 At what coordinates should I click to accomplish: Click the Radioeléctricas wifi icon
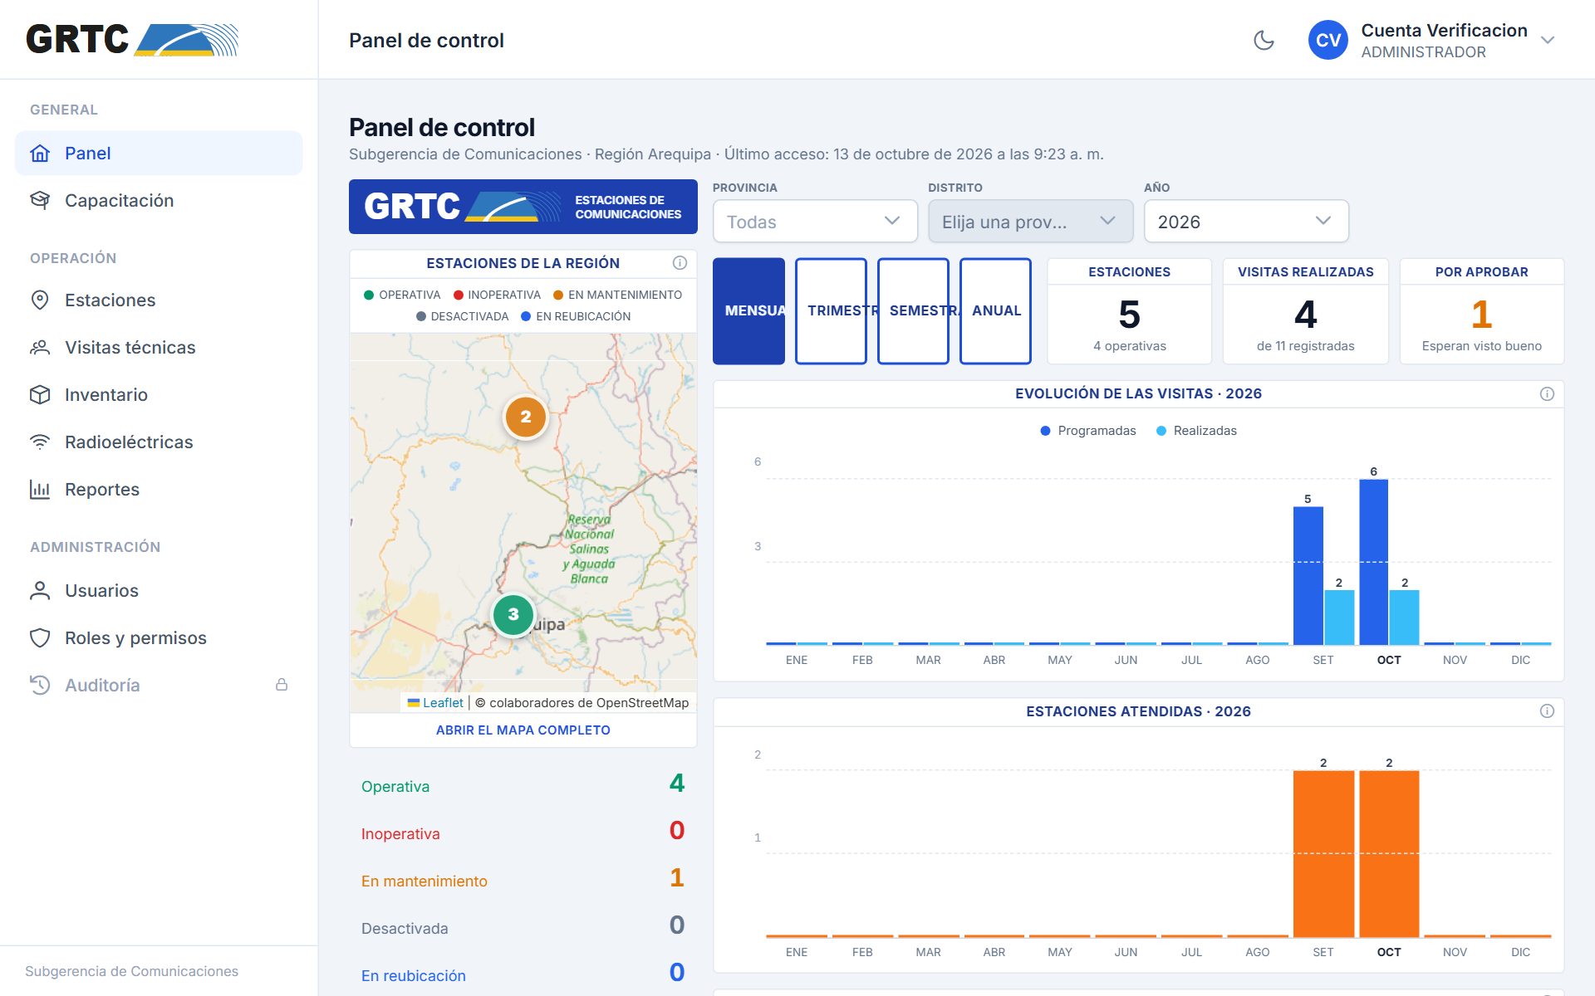coord(40,442)
